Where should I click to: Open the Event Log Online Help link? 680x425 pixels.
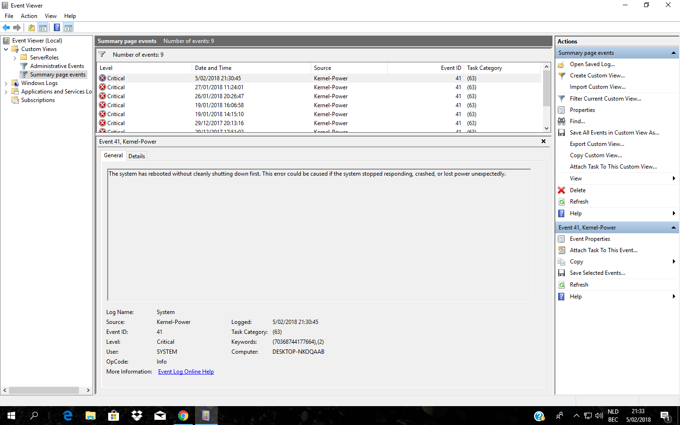tap(186, 372)
